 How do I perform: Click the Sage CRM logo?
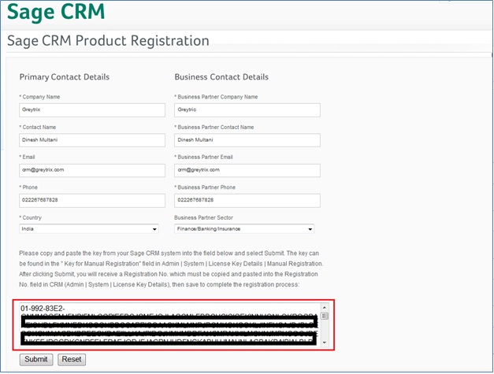click(x=56, y=11)
